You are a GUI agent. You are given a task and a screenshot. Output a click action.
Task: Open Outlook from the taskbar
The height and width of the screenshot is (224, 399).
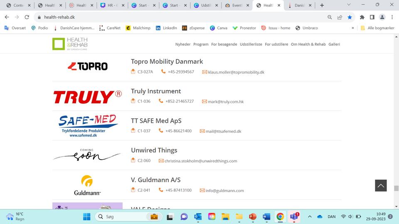pyautogui.click(x=198, y=217)
